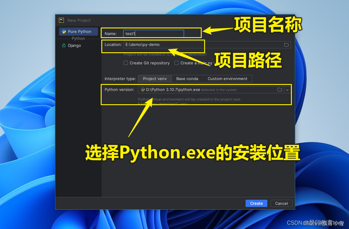Toggle Create a main.py checkbox

[177, 63]
